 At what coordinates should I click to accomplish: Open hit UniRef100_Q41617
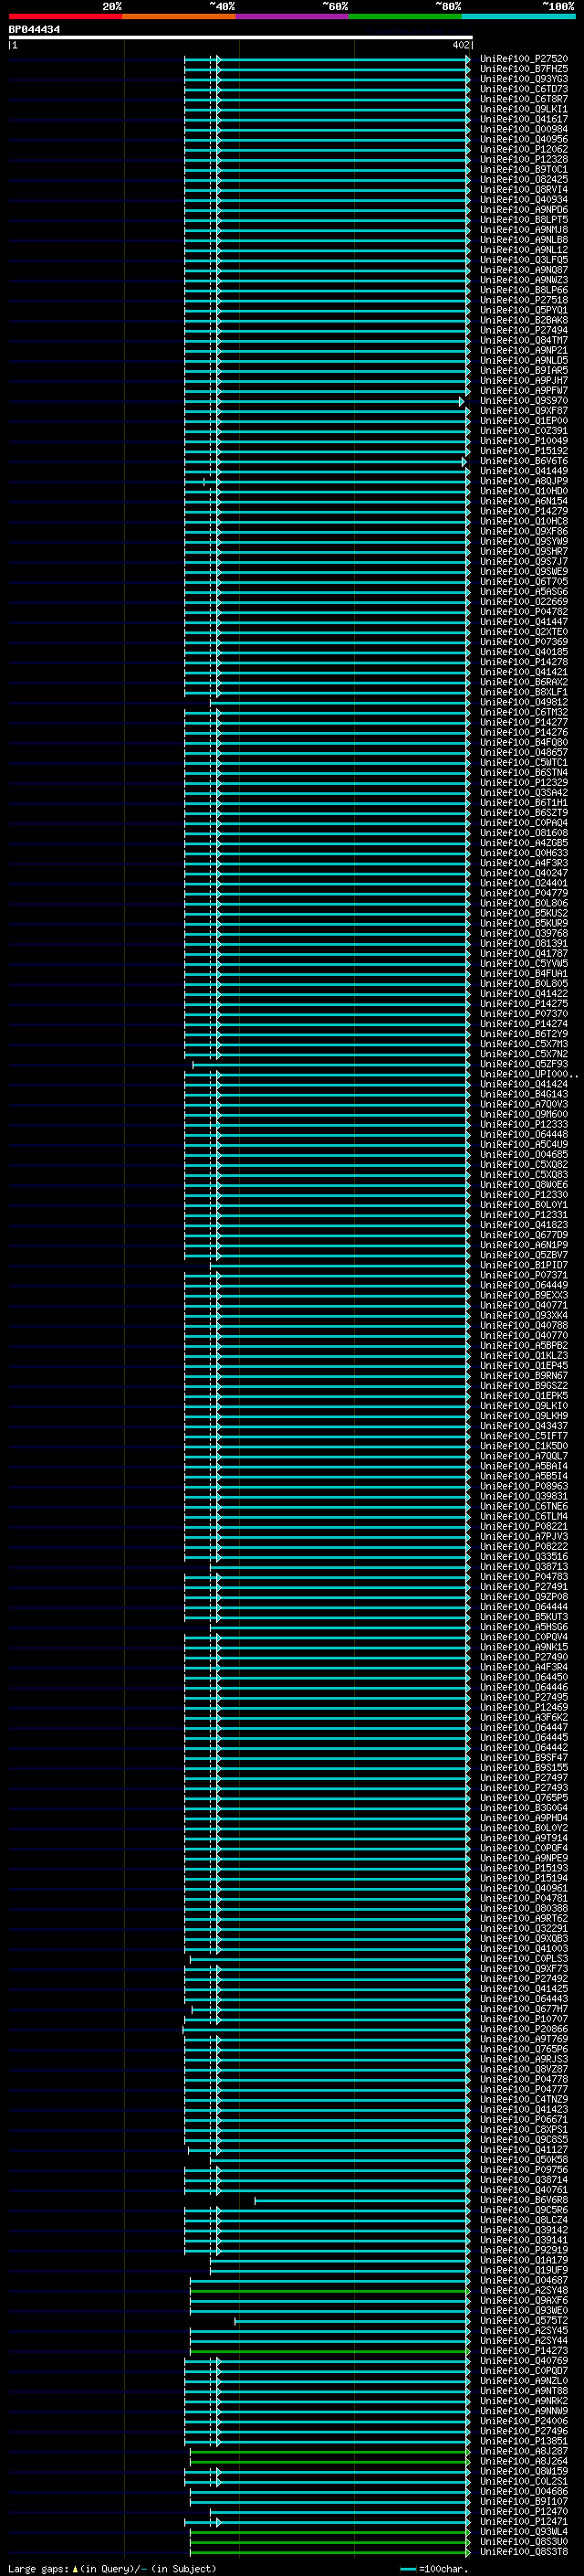point(524,120)
